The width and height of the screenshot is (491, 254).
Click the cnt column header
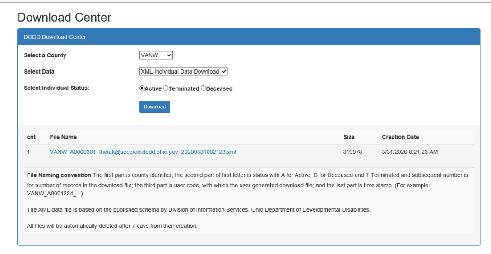pos(31,137)
